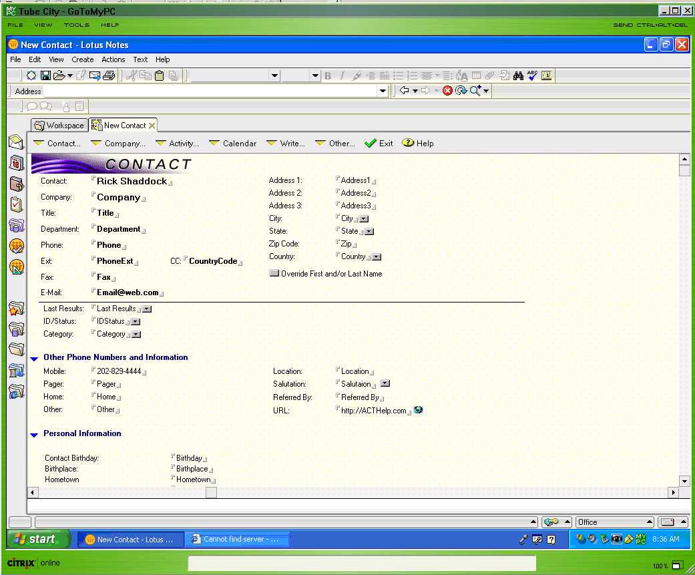Click the Activity... action button

point(178,143)
